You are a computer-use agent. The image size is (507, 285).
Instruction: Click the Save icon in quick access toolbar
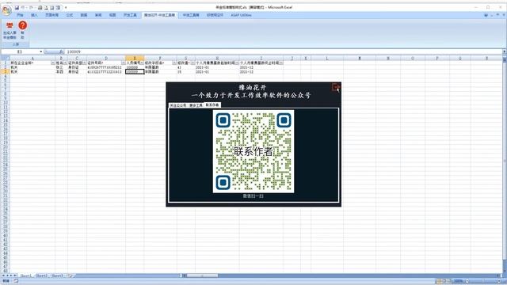(x=17, y=7)
